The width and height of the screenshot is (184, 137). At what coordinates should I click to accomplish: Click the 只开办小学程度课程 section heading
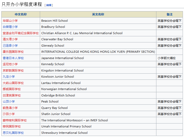pyautogui.click(x=22, y=4)
